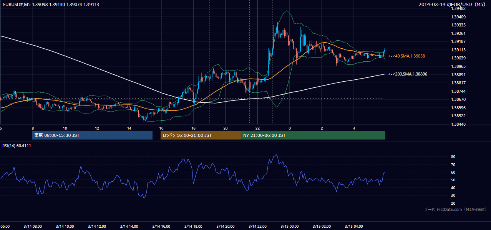Click price axis value 1.38448
The height and width of the screenshot is (230, 491).
tap(458, 124)
